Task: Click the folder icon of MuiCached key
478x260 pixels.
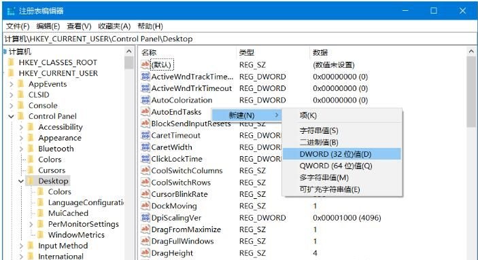Action: [41, 213]
